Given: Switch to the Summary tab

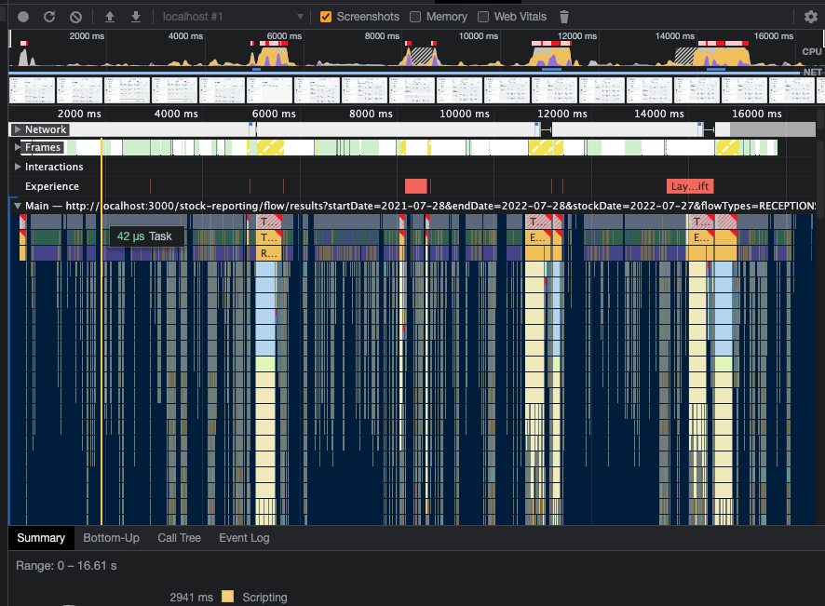Looking at the screenshot, I should point(41,538).
